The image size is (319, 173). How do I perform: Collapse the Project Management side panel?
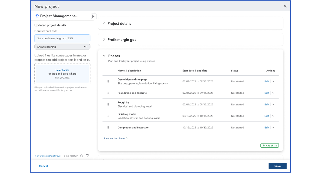[x=94, y=16]
